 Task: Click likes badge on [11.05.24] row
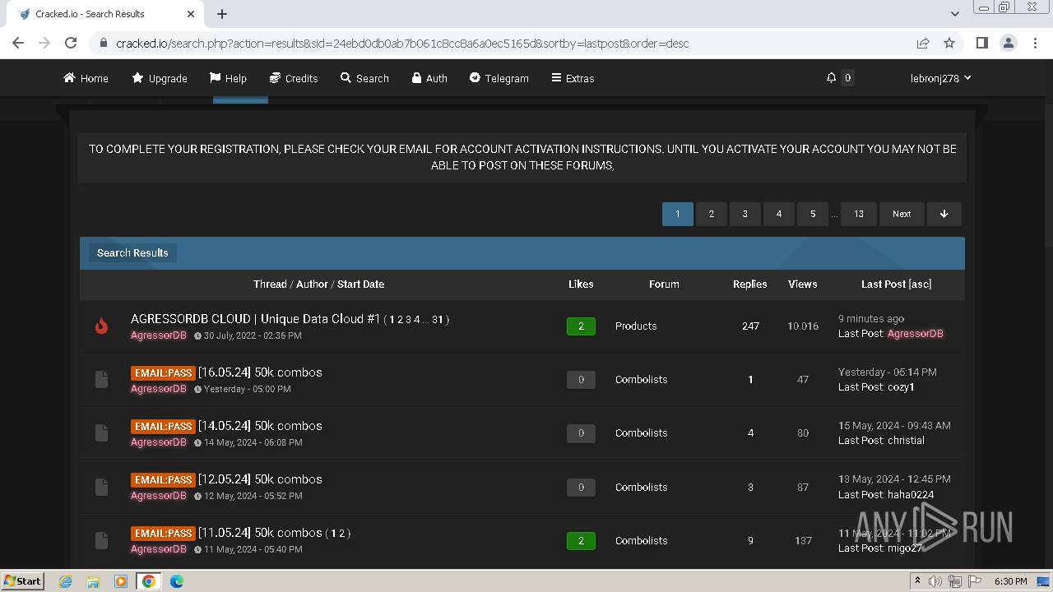pos(581,541)
